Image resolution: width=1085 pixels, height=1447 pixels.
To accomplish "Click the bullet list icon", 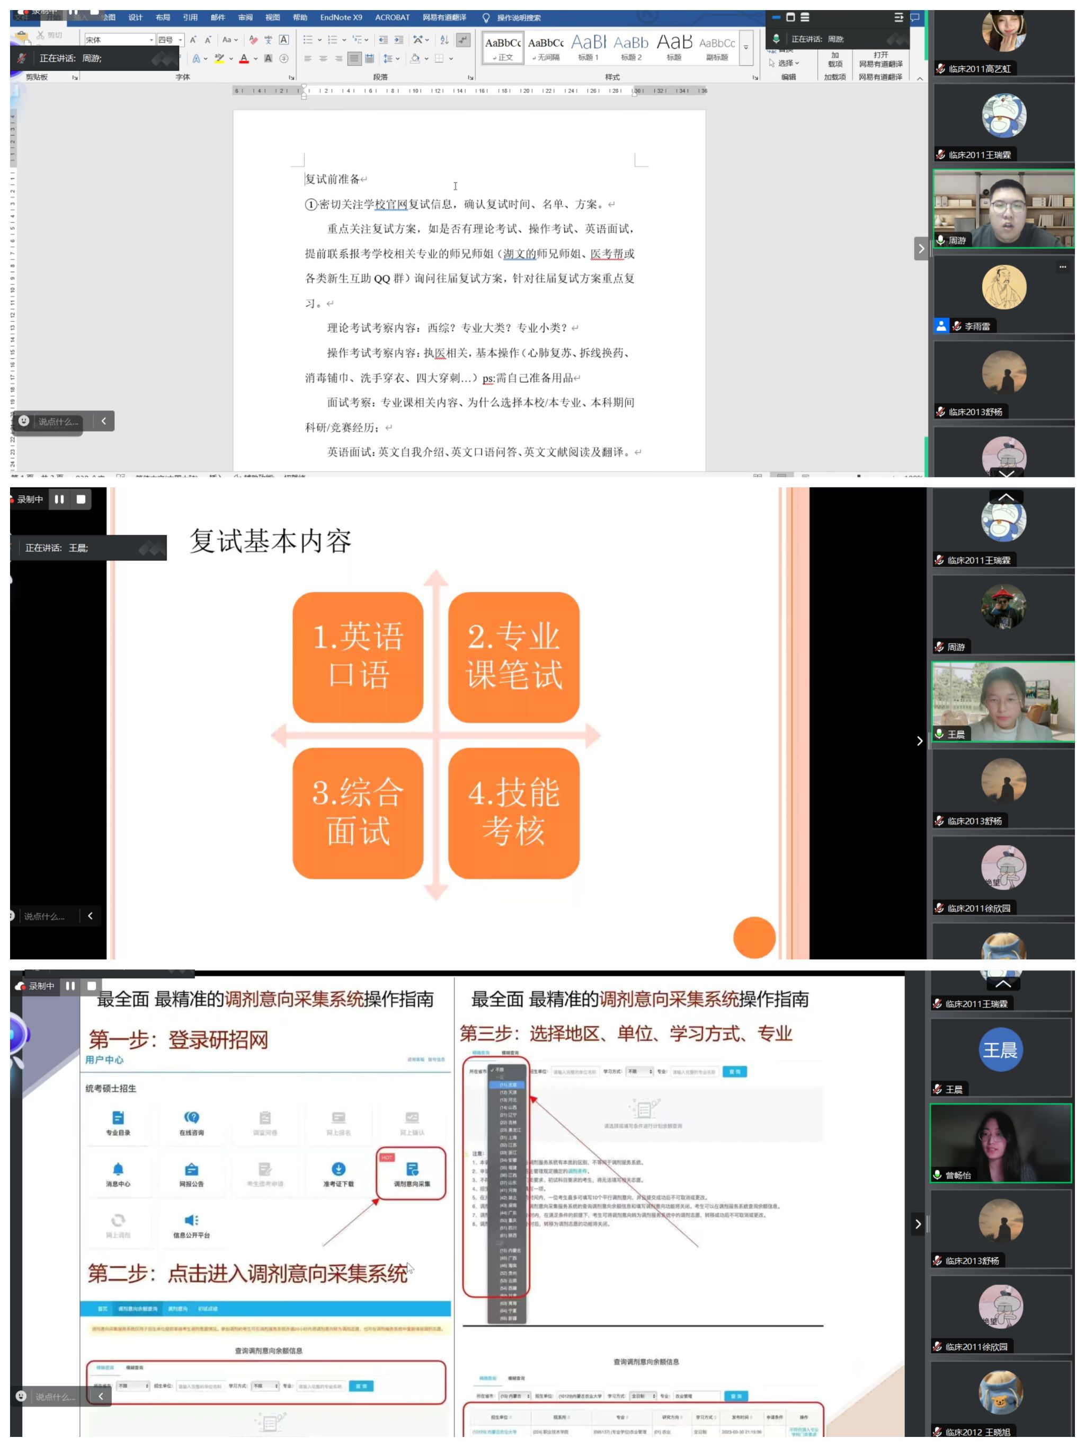I will [308, 40].
